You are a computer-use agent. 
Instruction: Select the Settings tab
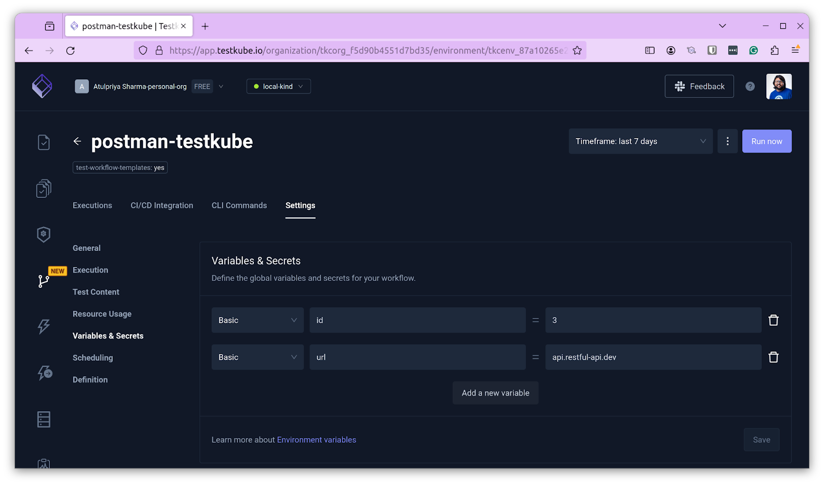point(300,205)
